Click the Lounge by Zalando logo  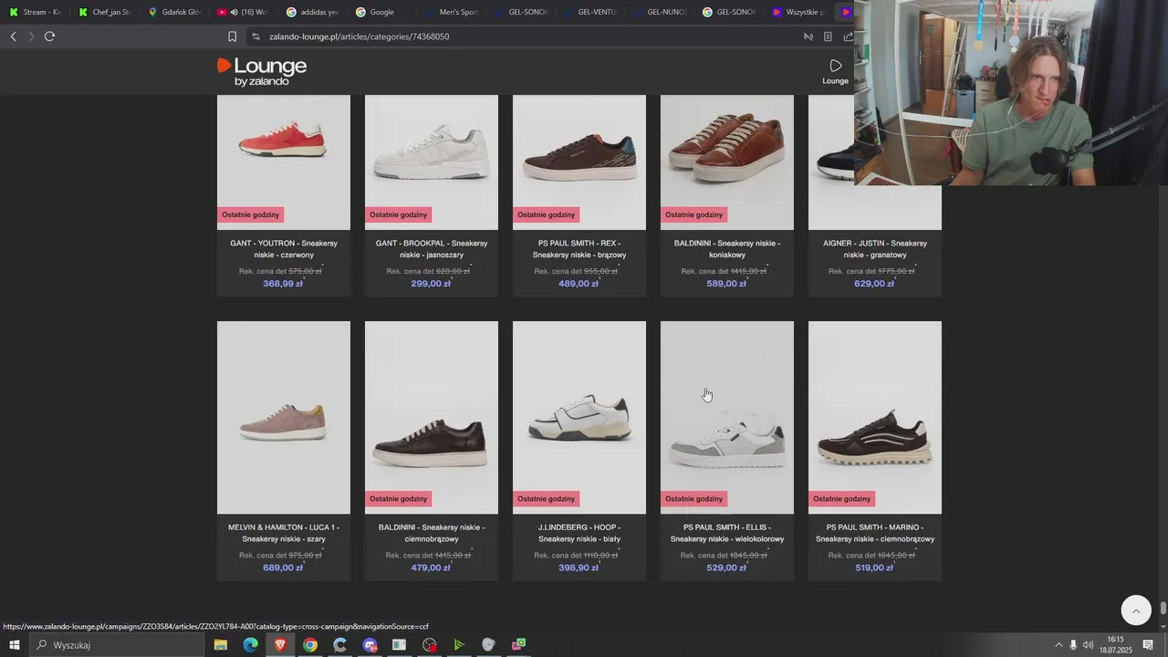pyautogui.click(x=262, y=72)
